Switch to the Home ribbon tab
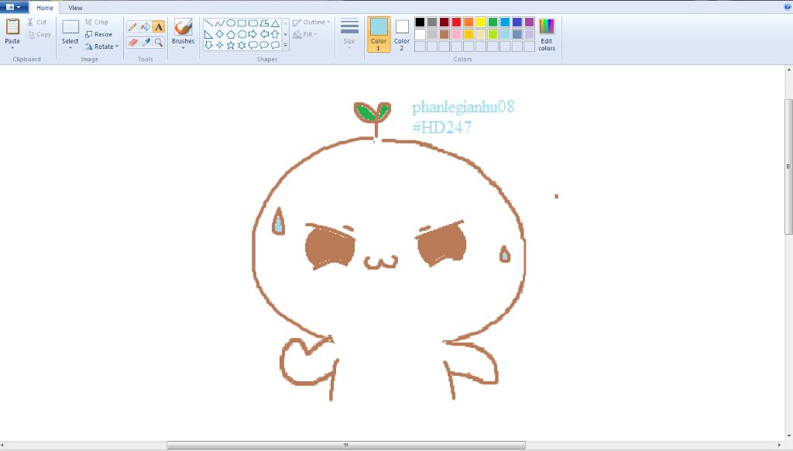Viewport: 793px width, 451px height. coord(44,8)
